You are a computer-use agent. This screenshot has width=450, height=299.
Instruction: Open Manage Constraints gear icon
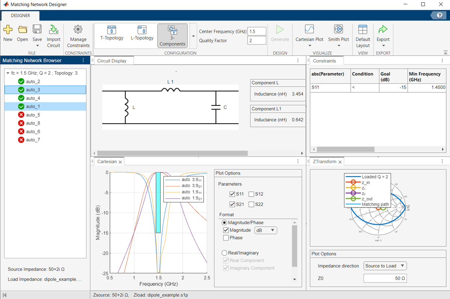tap(78, 30)
